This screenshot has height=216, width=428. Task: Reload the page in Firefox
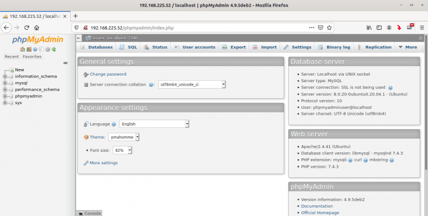(27, 27)
